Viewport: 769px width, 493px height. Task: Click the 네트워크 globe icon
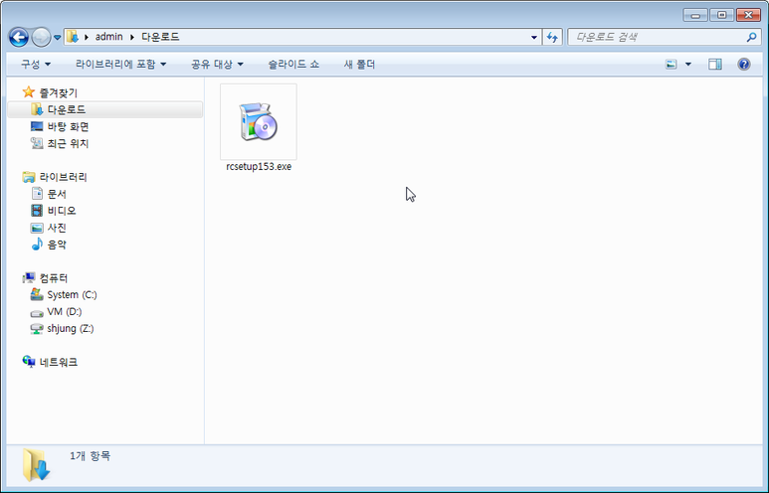coord(29,362)
